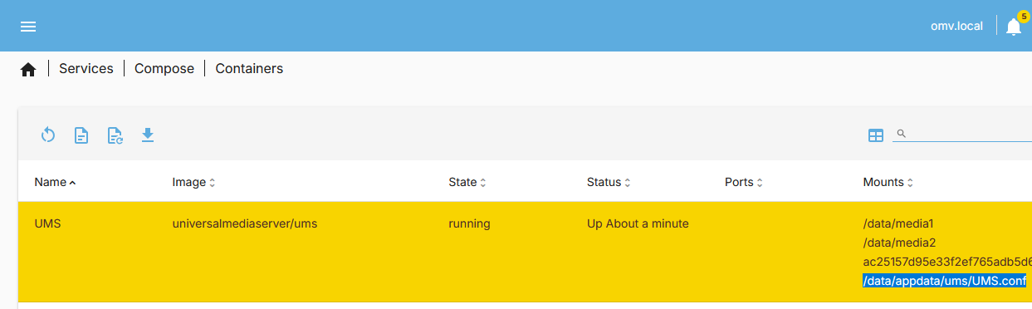Open the notifications bell
This screenshot has height=309, width=1032.
[x=1014, y=27]
